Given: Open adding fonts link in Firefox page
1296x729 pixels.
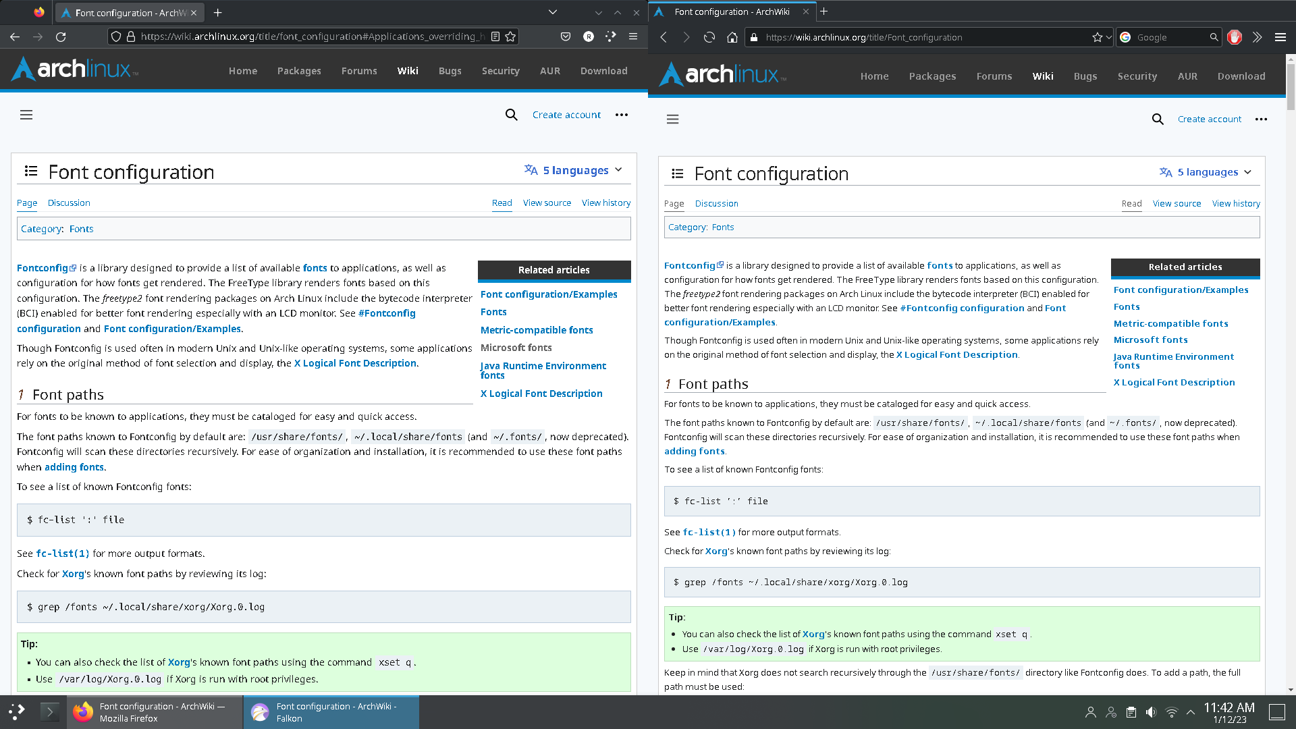Looking at the screenshot, I should pos(74,467).
